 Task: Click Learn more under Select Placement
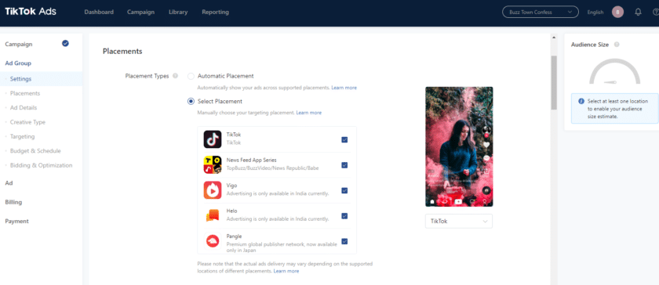309,113
